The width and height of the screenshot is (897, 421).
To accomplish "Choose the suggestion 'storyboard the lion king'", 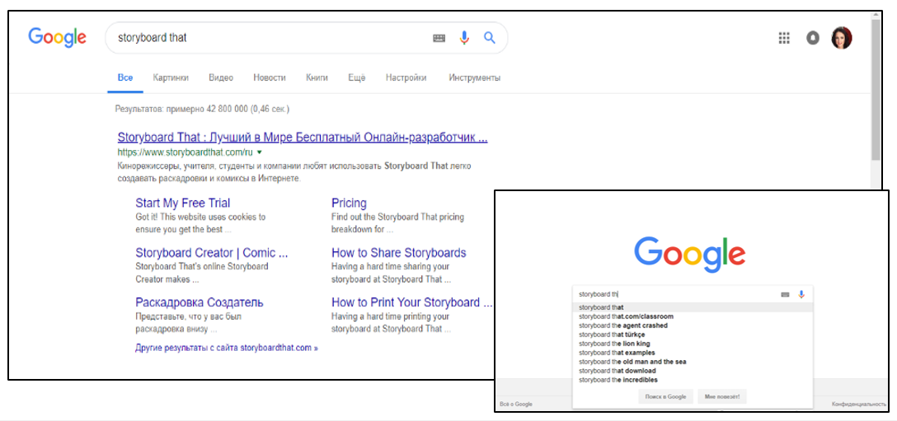I will click(x=693, y=344).
